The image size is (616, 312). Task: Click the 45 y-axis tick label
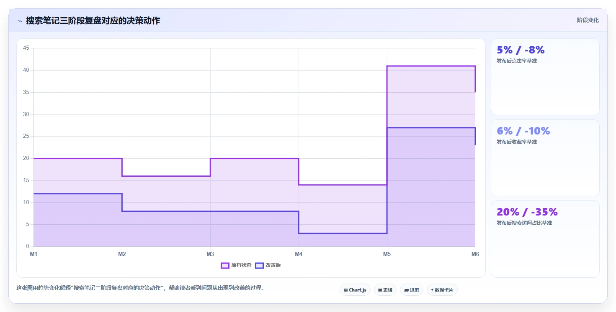pyautogui.click(x=26, y=48)
